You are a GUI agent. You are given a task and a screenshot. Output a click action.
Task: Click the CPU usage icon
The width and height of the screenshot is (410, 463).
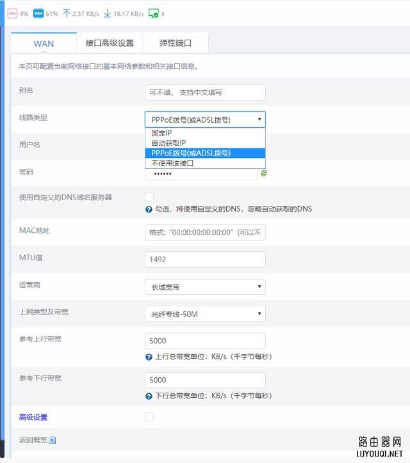pyautogui.click(x=13, y=13)
